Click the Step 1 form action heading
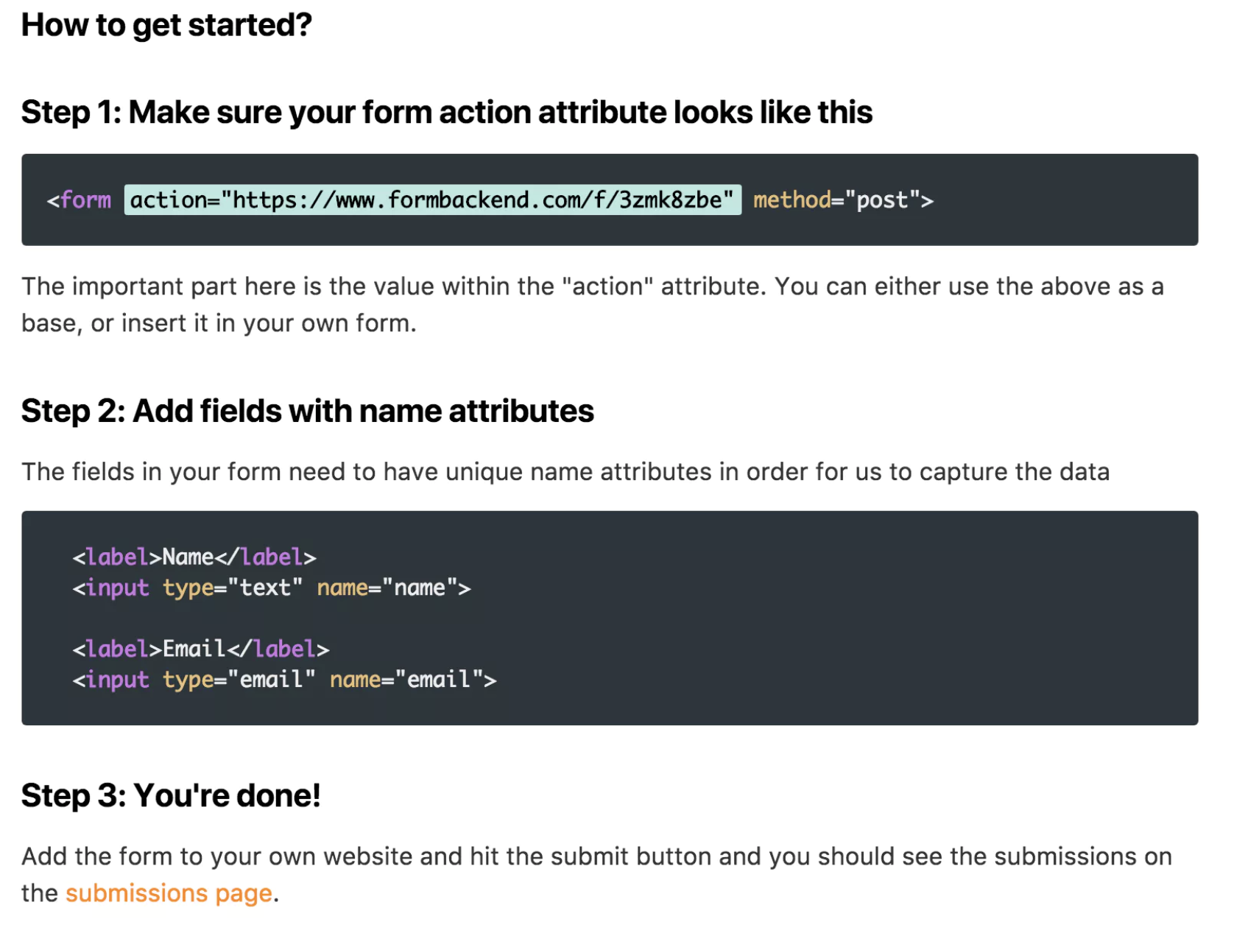The image size is (1234, 944). (446, 113)
